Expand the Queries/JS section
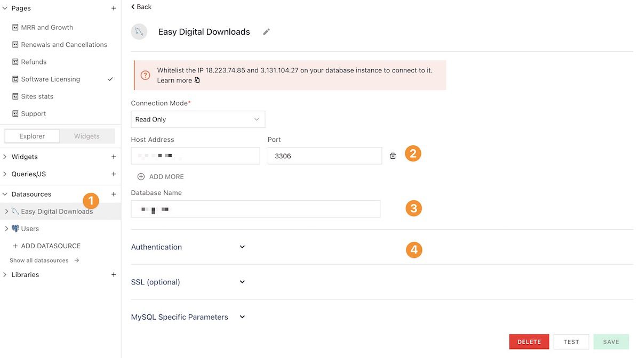 tap(5, 174)
